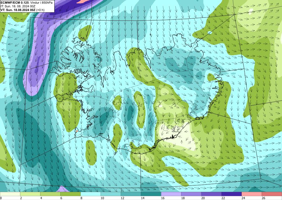This screenshot has height=200, width=282.
Task: Click the legend value label 14
Action: [x=142, y=198]
